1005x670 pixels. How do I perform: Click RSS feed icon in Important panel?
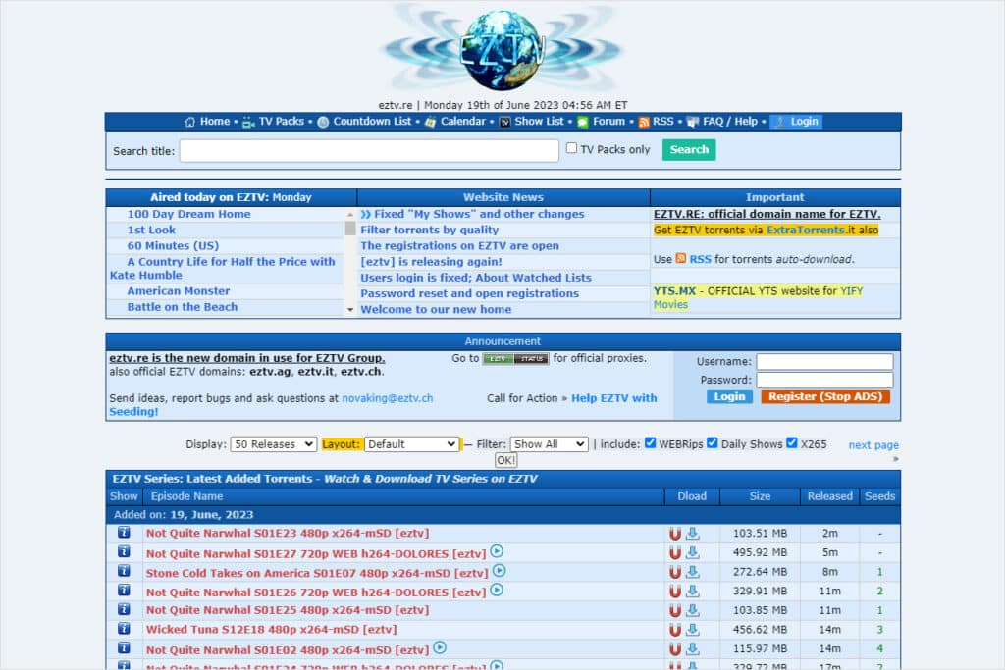681,259
